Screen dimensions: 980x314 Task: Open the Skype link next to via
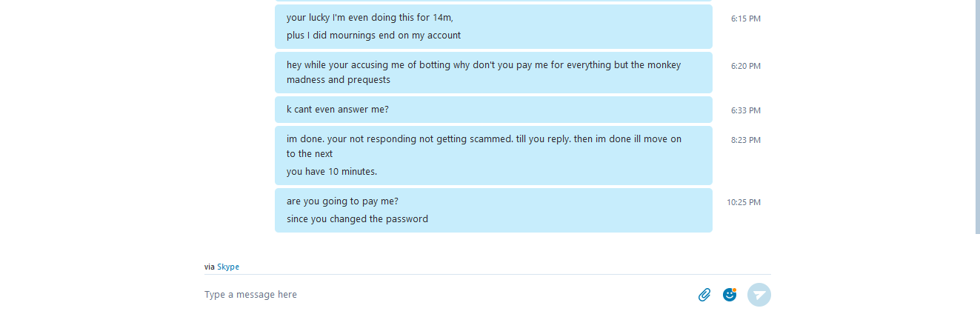[228, 267]
